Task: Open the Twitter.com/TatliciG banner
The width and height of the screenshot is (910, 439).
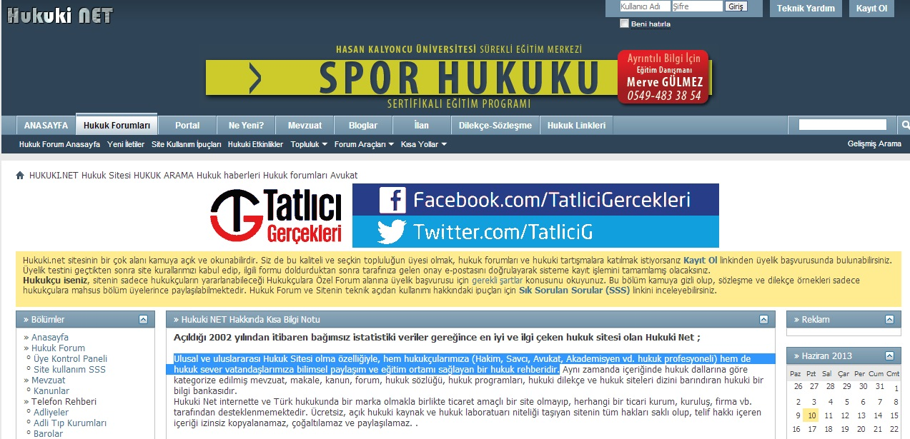Action: pos(535,232)
